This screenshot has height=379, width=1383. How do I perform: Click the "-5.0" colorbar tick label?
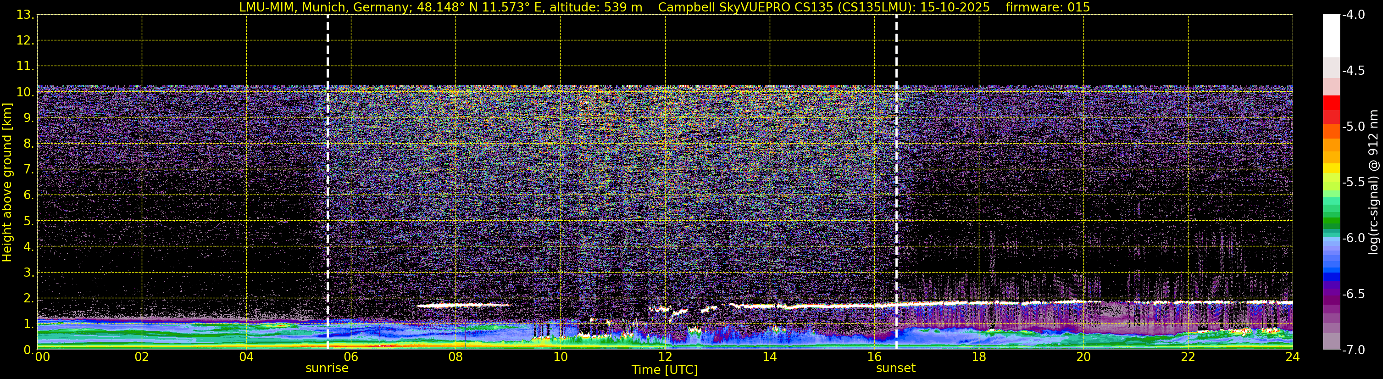[x=1354, y=127]
